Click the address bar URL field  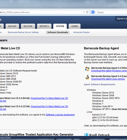click(x=41, y=12)
